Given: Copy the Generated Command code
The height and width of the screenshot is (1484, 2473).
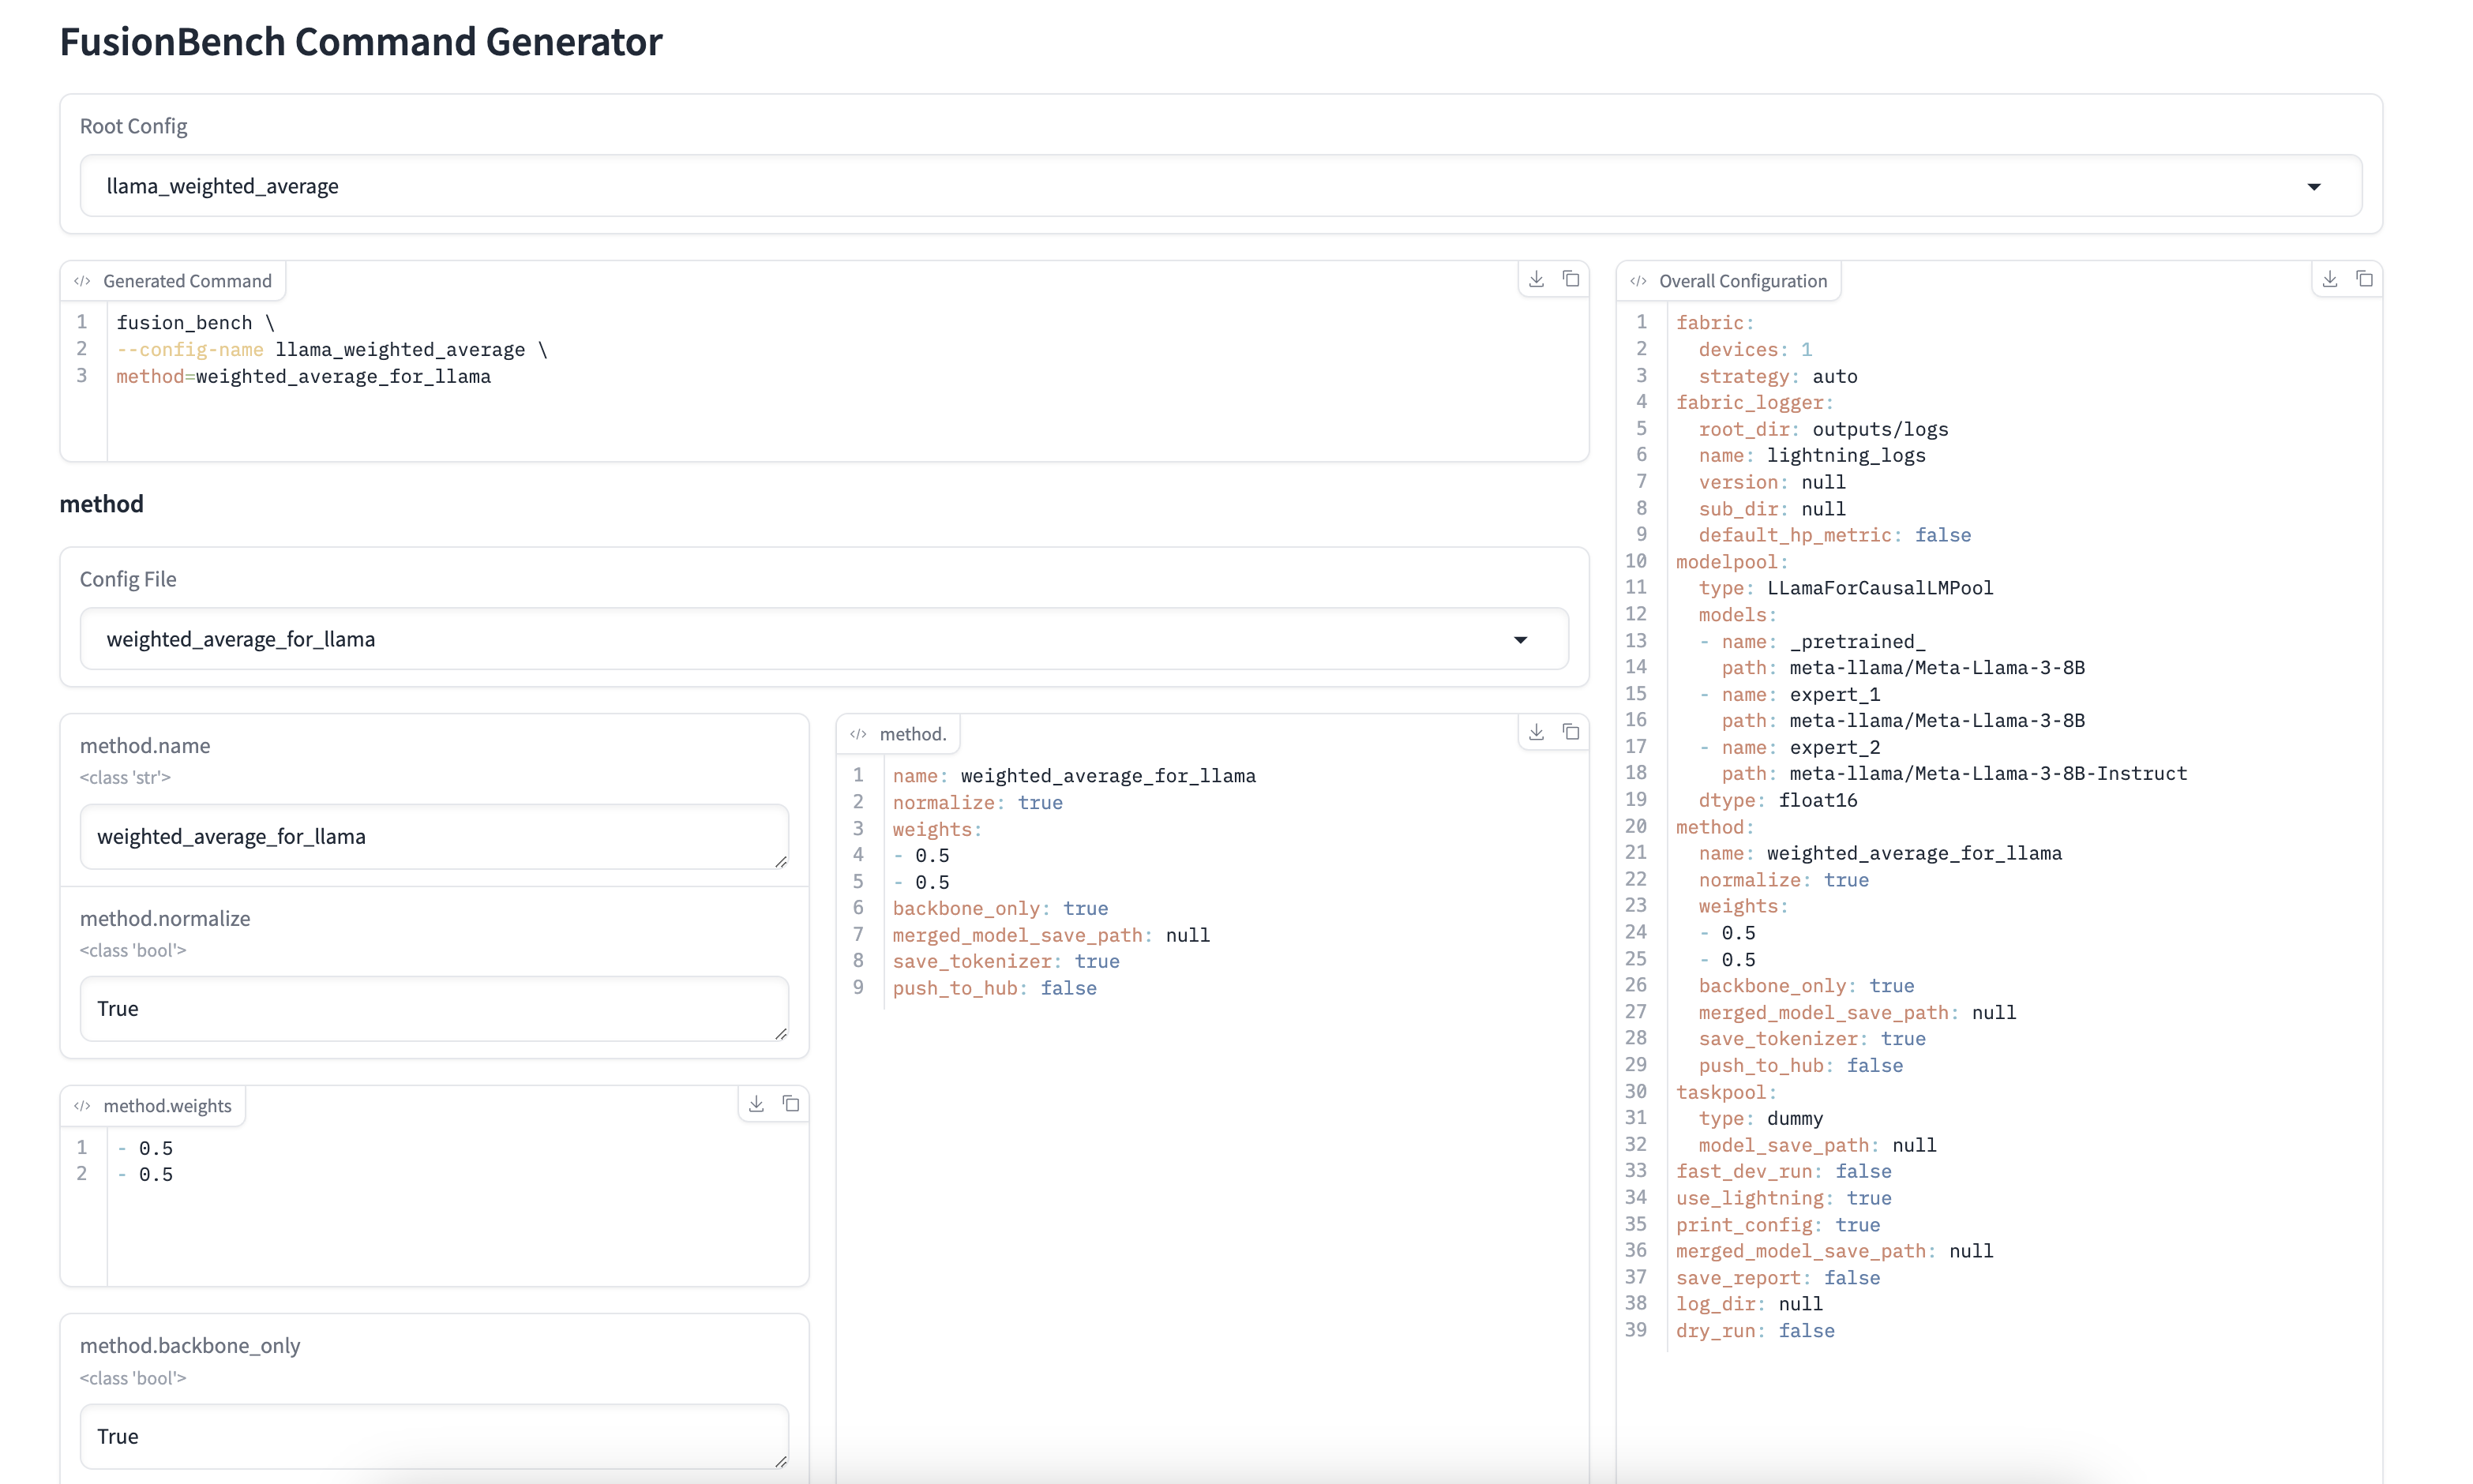Looking at the screenshot, I should pos(1571,279).
